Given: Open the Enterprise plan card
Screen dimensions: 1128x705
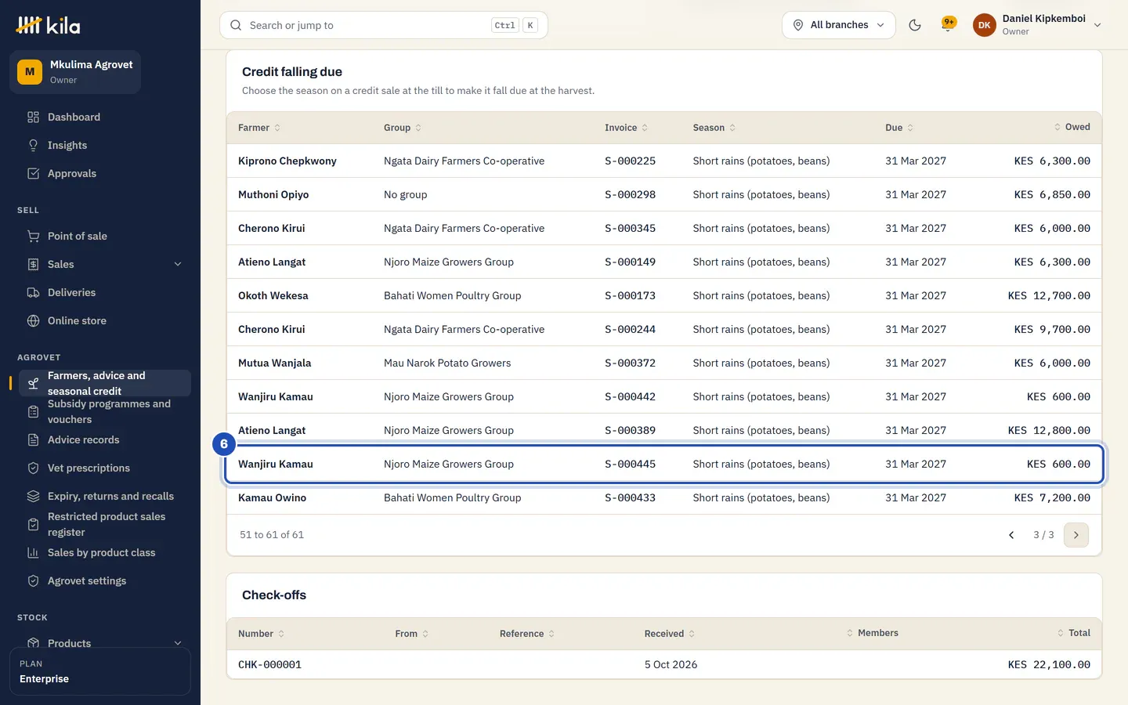Looking at the screenshot, I should point(100,671).
